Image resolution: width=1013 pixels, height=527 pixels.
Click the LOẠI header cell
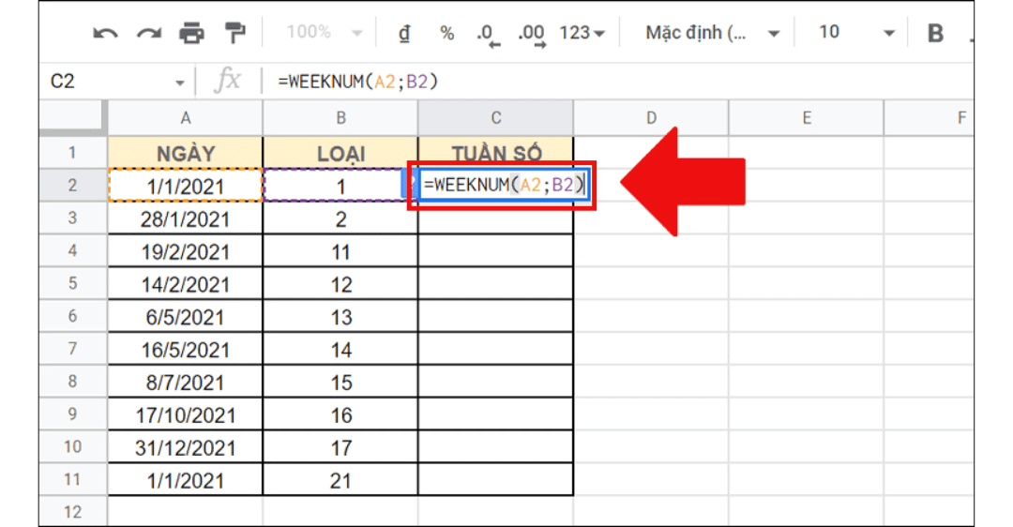coord(340,153)
